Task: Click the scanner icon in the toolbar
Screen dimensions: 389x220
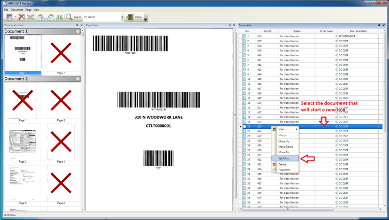Action: (x=7, y=17)
